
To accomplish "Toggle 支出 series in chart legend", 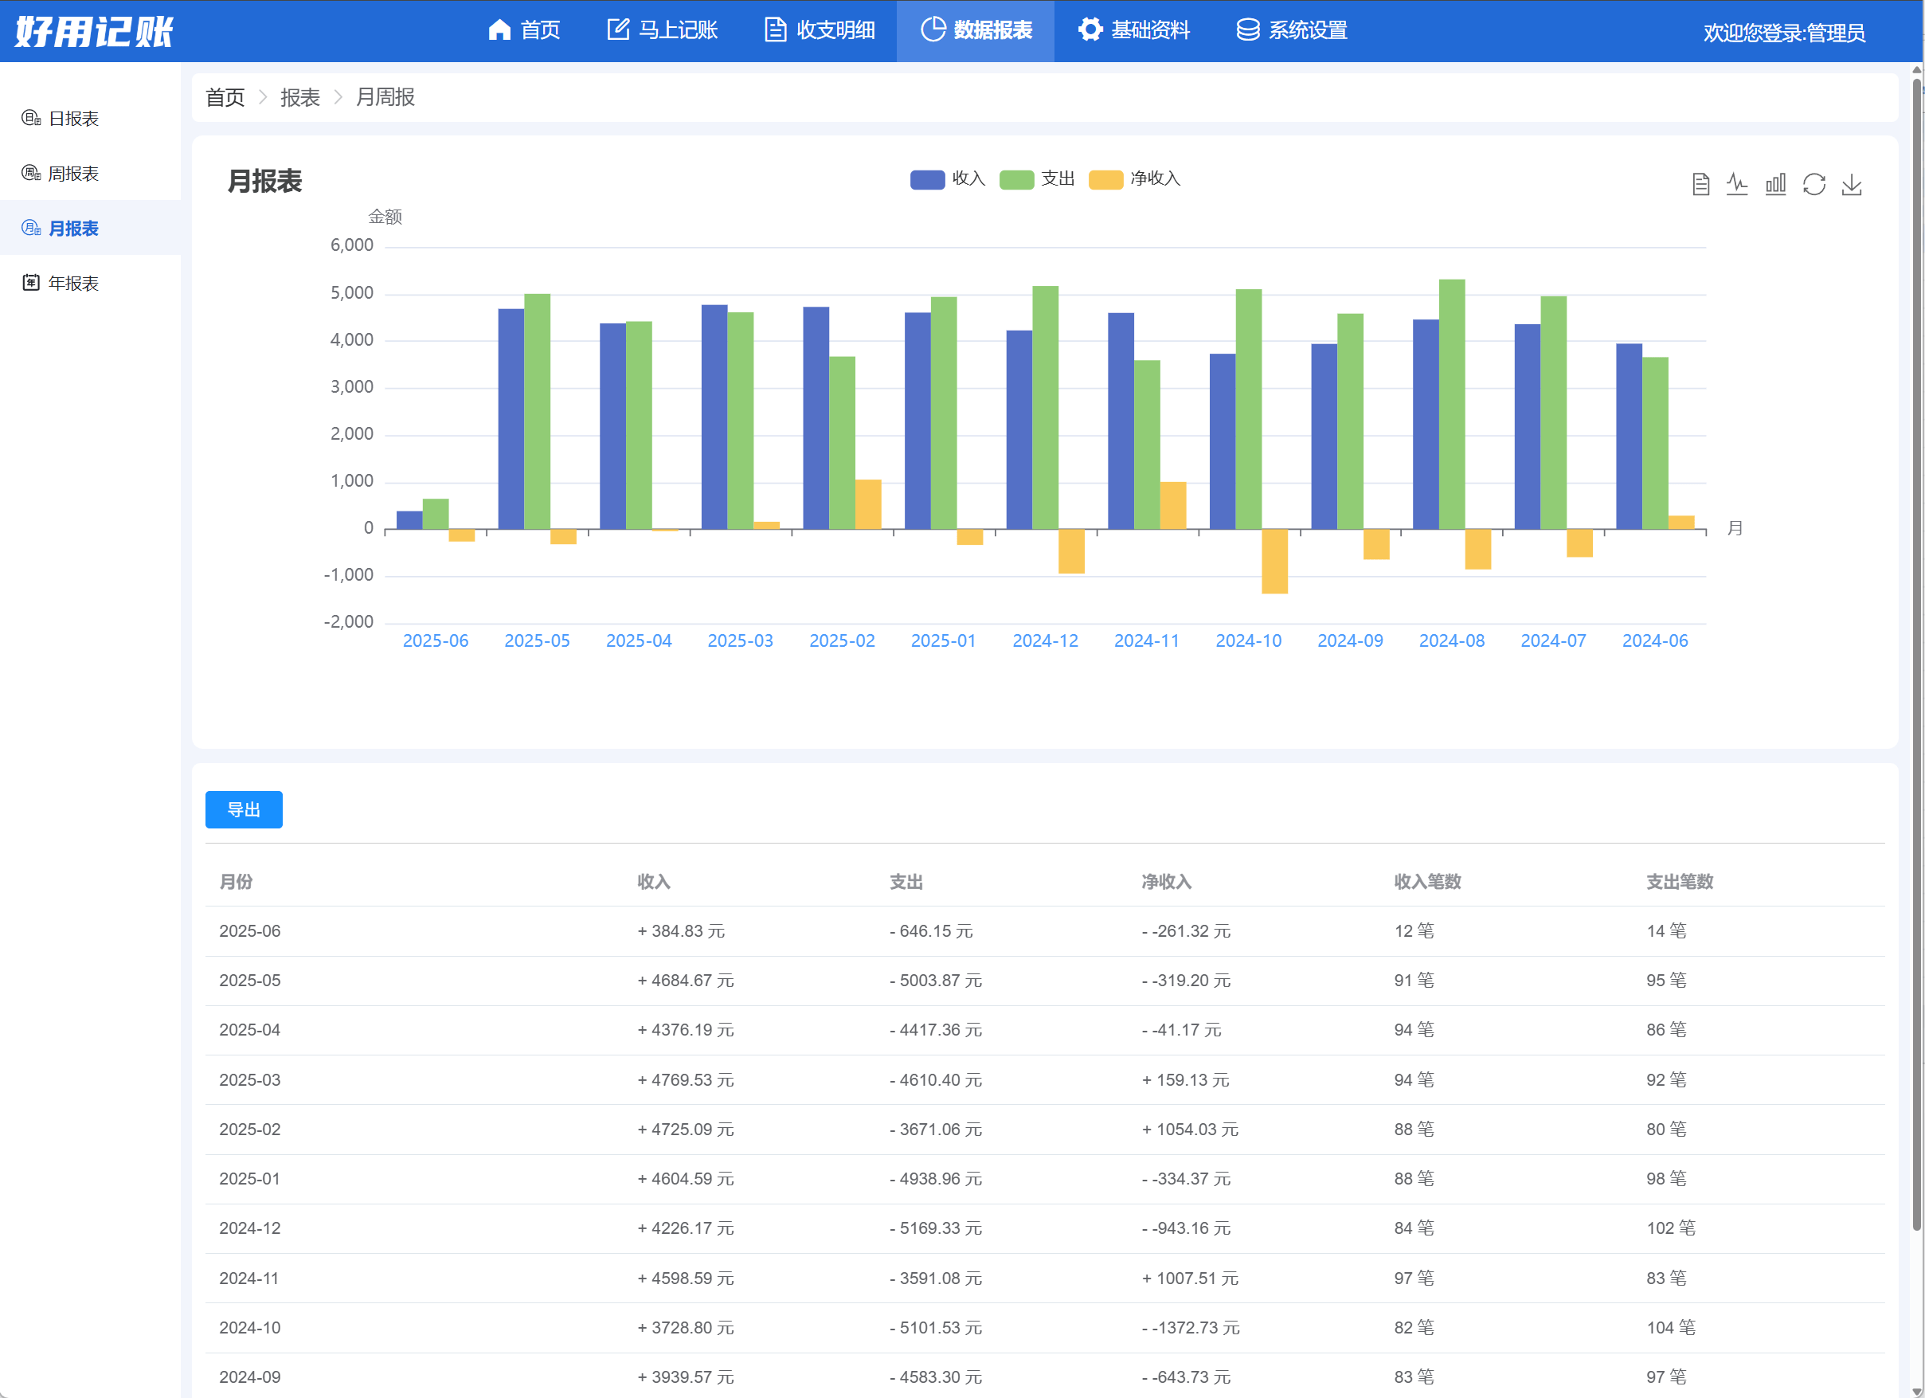I will (x=1037, y=179).
